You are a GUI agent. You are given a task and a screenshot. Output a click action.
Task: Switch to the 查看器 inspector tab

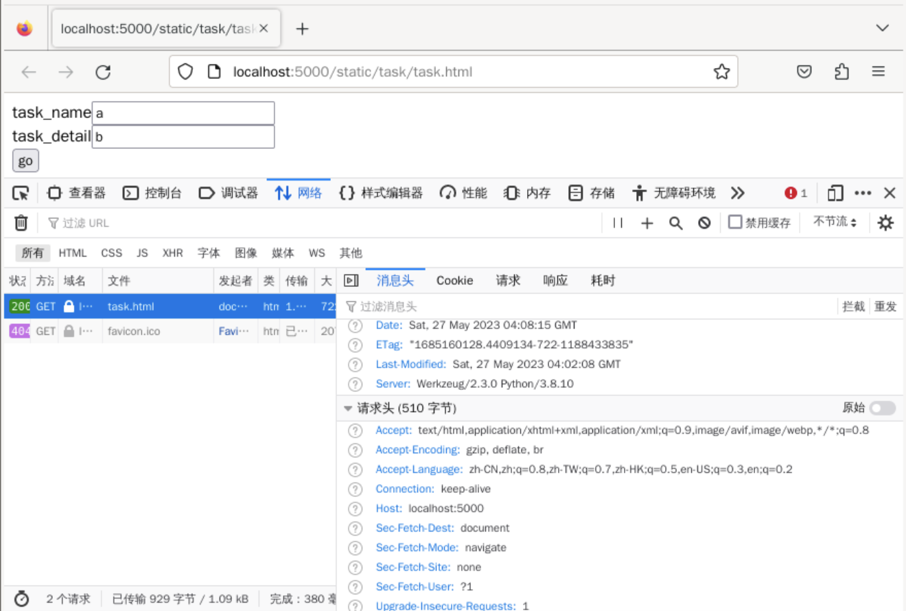pos(76,194)
